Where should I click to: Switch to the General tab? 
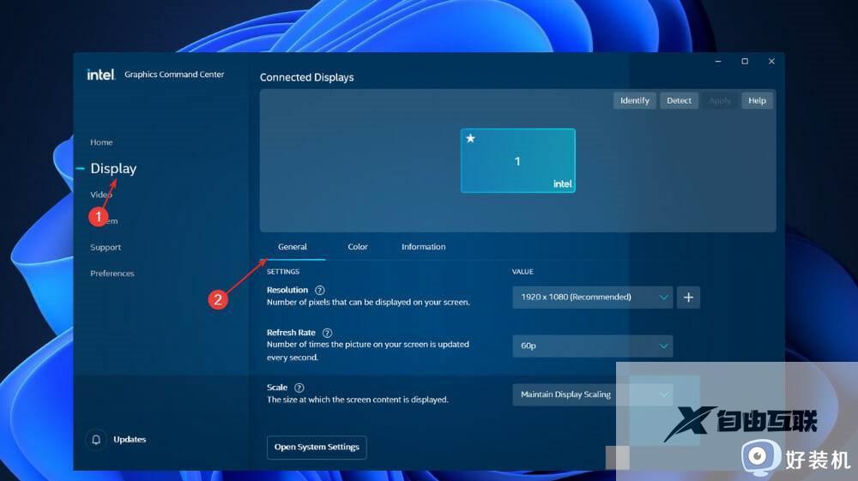pyautogui.click(x=293, y=247)
